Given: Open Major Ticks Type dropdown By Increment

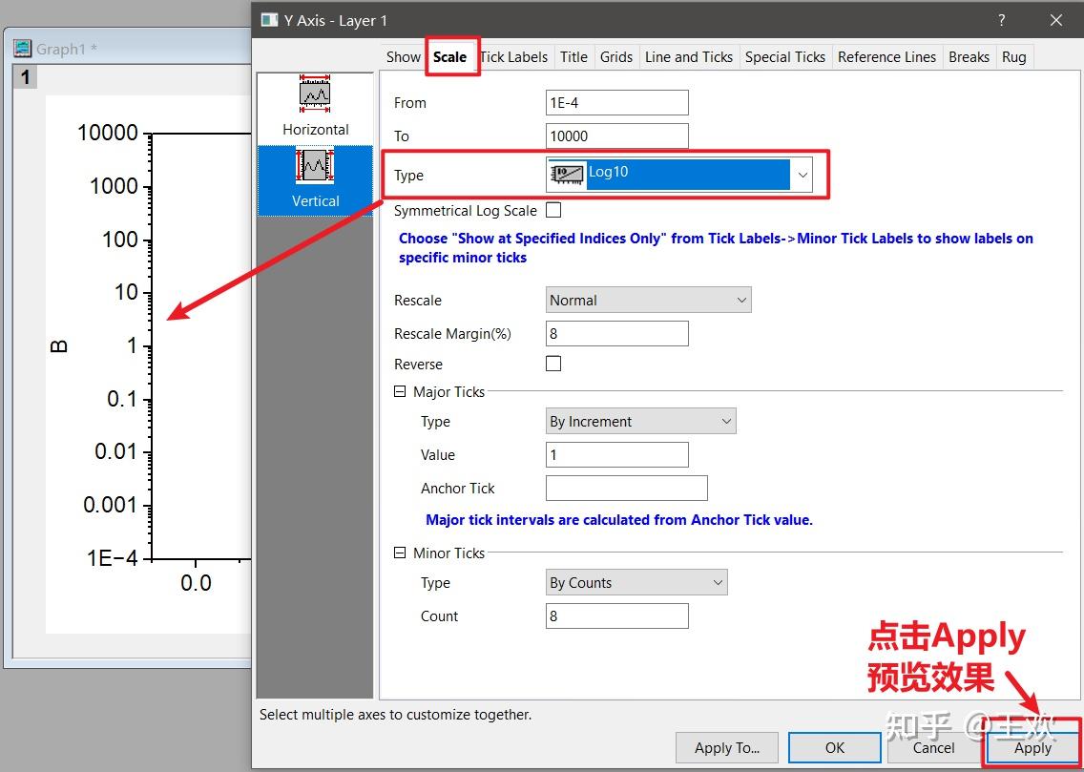Looking at the screenshot, I should point(641,421).
